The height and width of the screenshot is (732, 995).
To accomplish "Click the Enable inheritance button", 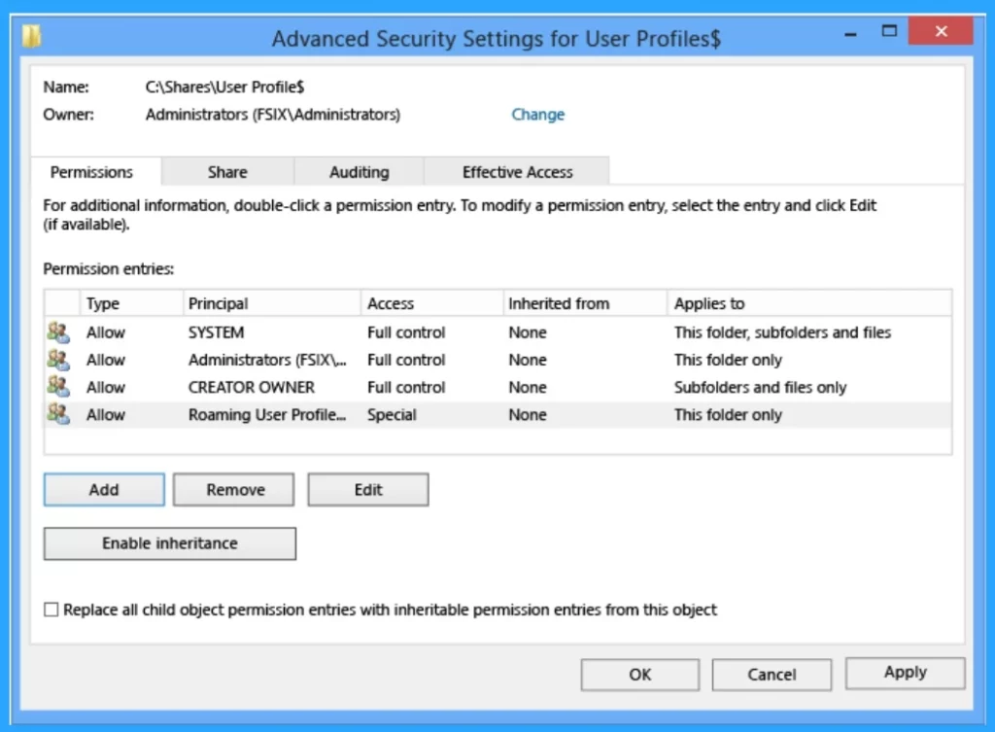I will click(169, 543).
